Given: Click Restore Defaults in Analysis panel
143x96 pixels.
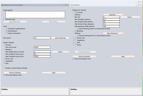Looking at the screenshot, I should pos(15,73).
